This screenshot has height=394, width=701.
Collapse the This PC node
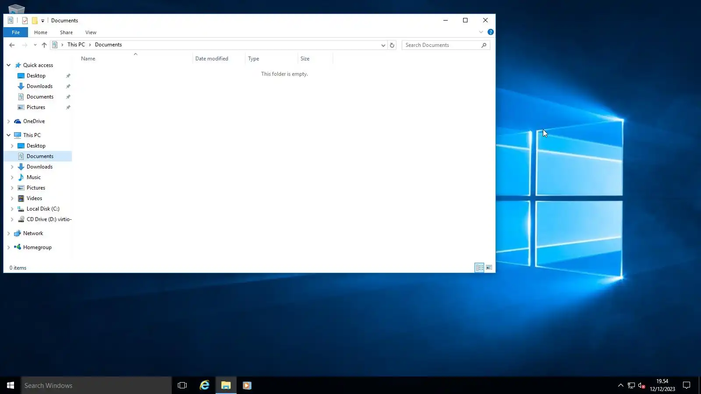pyautogui.click(x=9, y=135)
